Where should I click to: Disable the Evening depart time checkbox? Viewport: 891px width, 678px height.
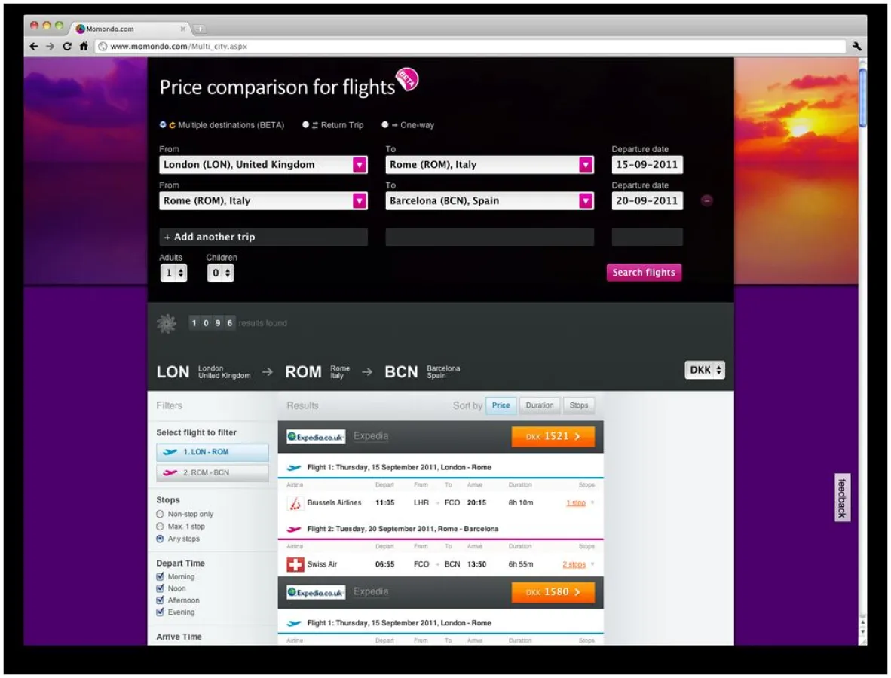pos(160,612)
